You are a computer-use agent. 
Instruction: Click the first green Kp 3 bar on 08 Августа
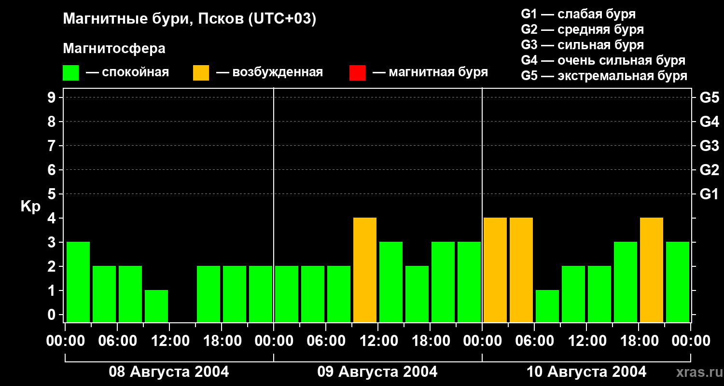[78, 282]
